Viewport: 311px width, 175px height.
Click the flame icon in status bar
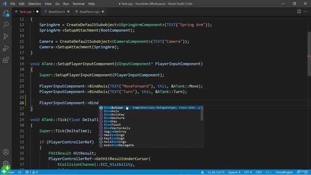pos(202,172)
